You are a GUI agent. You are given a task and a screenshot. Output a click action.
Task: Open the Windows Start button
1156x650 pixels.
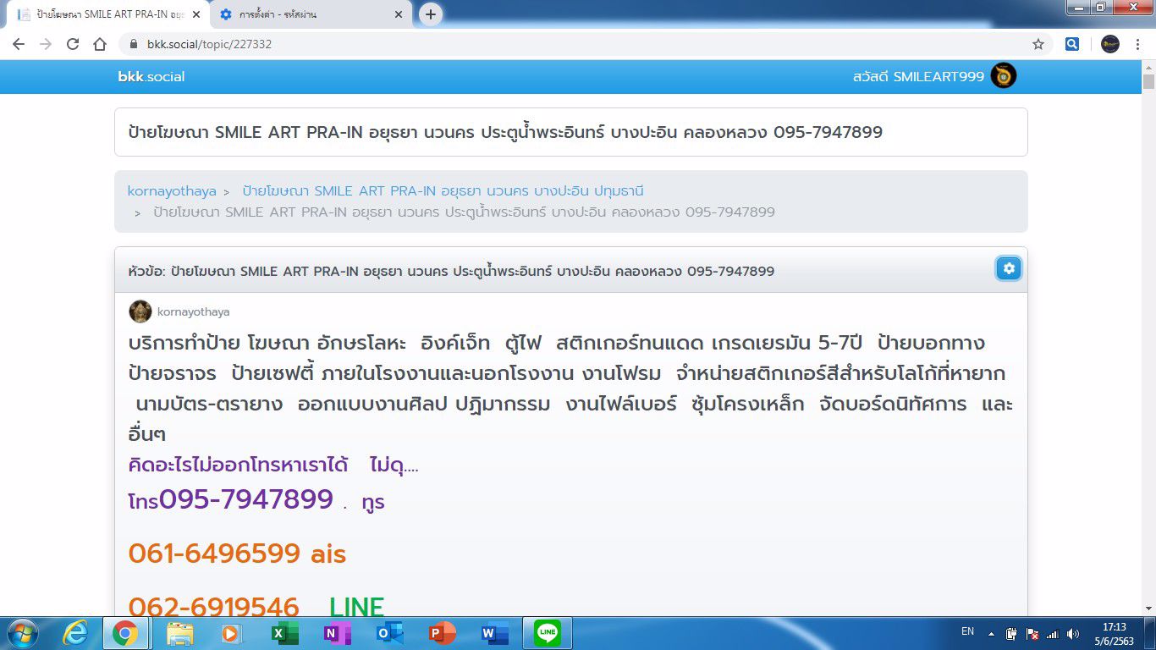(20, 633)
